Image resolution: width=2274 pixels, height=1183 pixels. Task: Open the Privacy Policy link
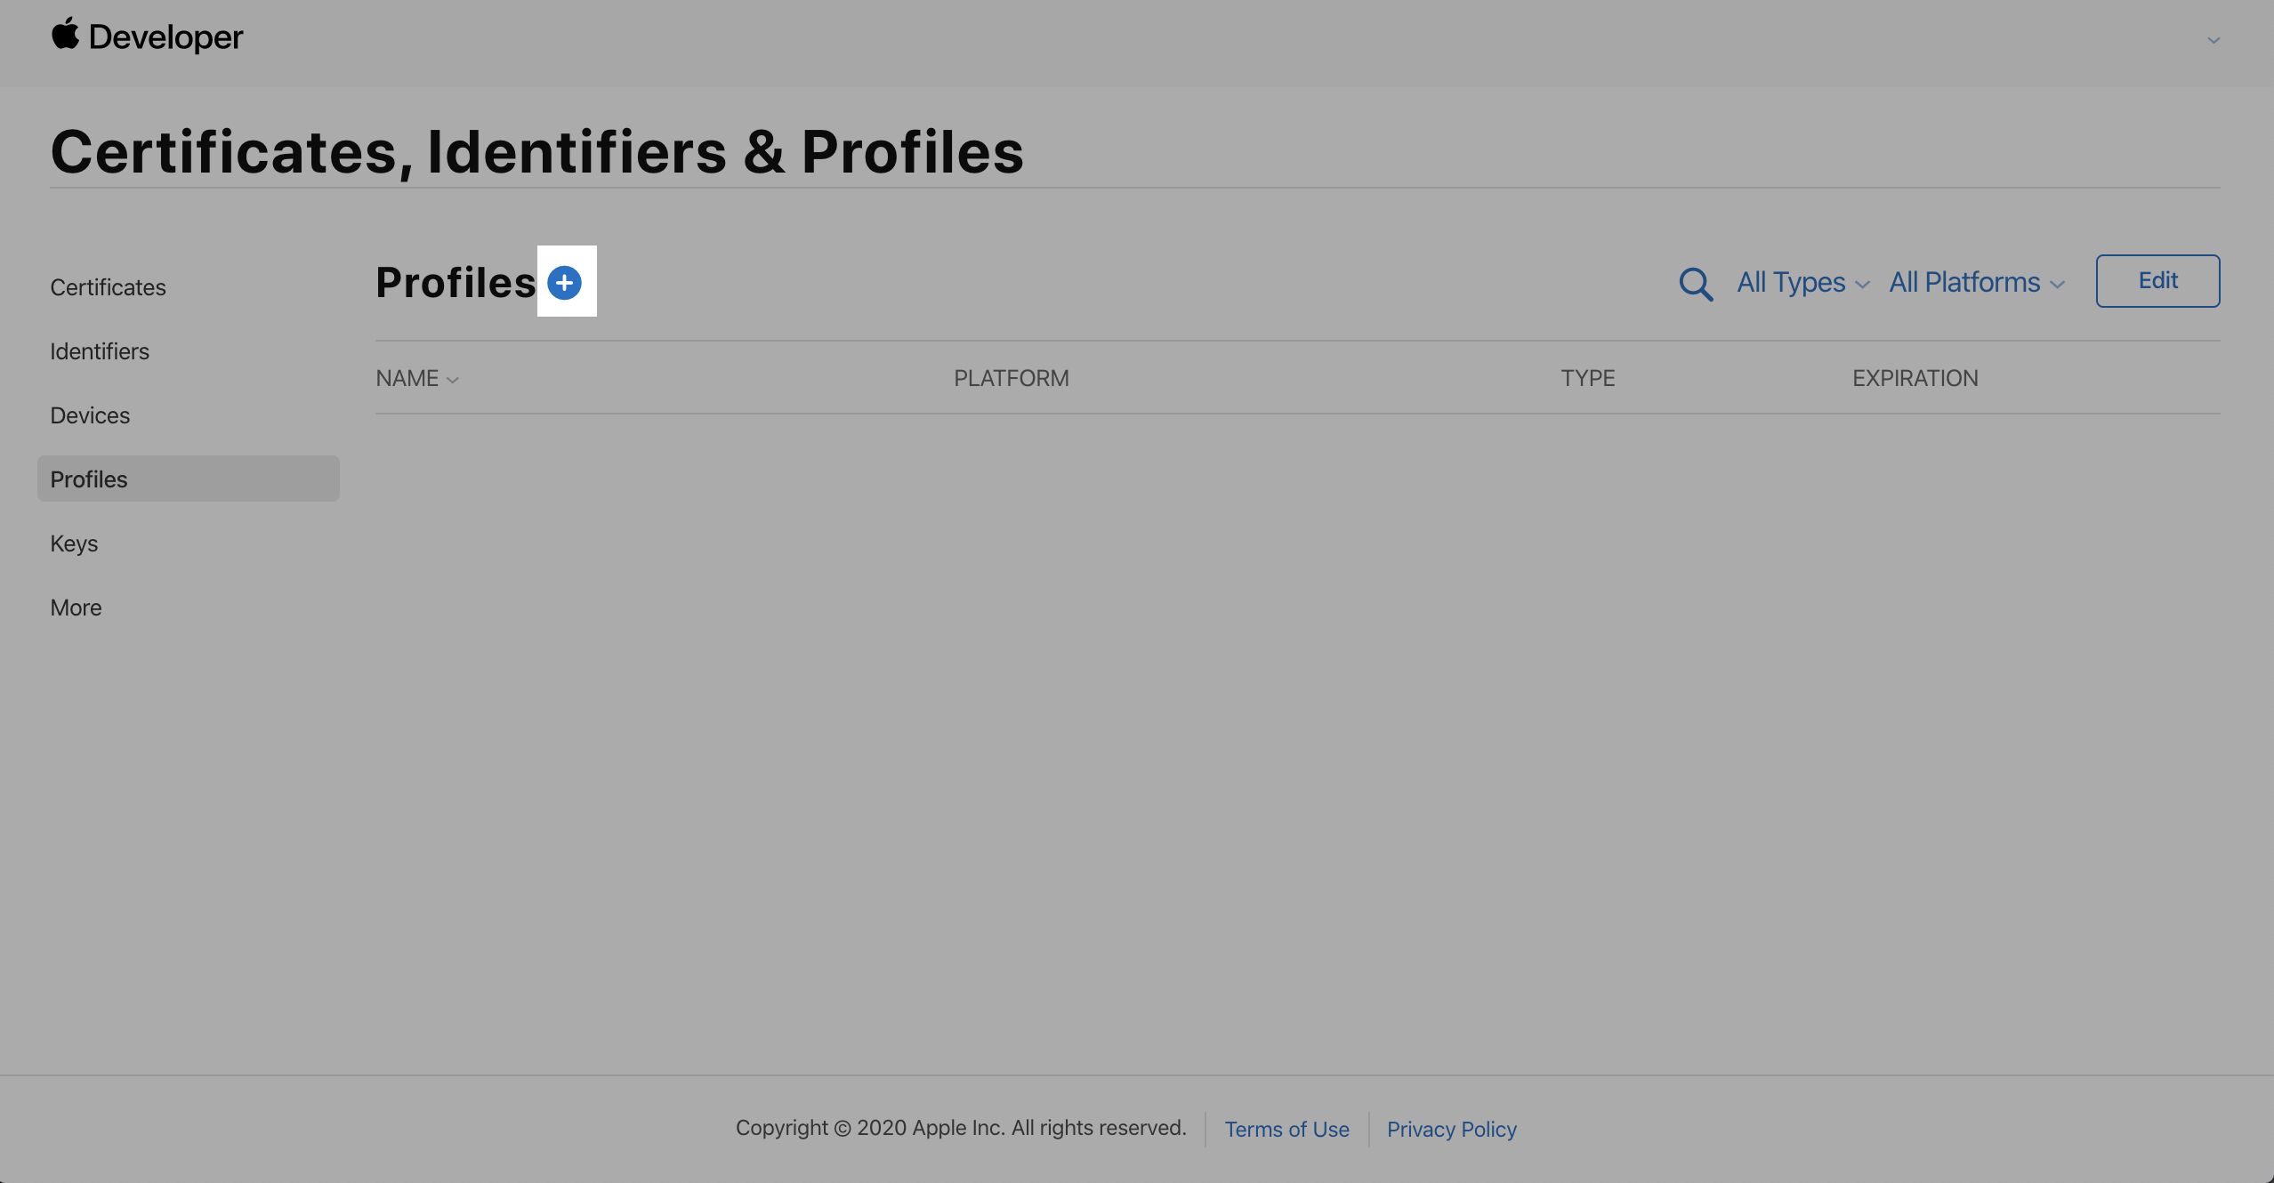coord(1451,1129)
